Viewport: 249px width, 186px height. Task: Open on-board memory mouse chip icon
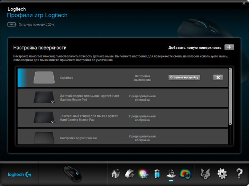tap(130, 174)
